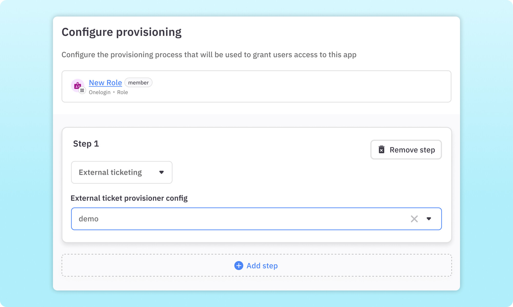The height and width of the screenshot is (307, 513).
Task: Click the Remove step button
Action: click(406, 150)
